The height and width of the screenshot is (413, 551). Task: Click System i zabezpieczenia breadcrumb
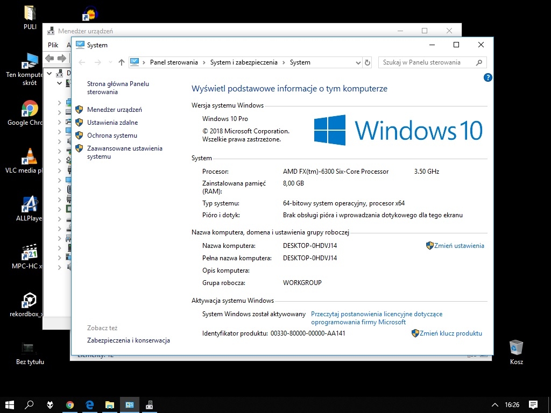[x=244, y=62]
